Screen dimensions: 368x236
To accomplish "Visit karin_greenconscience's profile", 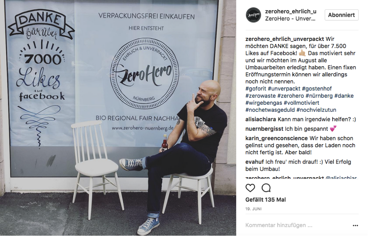I will 276,138.
